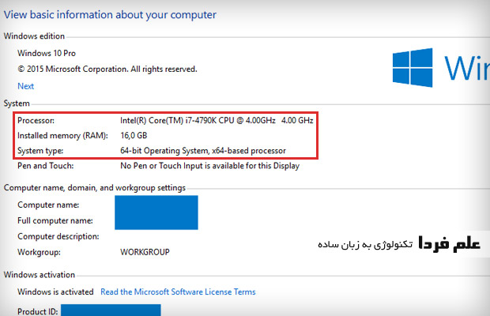Screen dimensions: 490x316
Task: Click the "Next" link under Windows edition
Action: click(x=26, y=86)
